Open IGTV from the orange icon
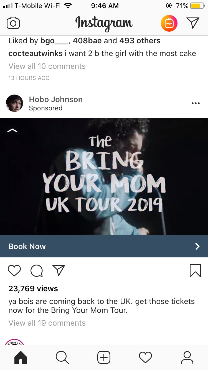Image resolution: width=208 pixels, height=370 pixels. point(169,23)
